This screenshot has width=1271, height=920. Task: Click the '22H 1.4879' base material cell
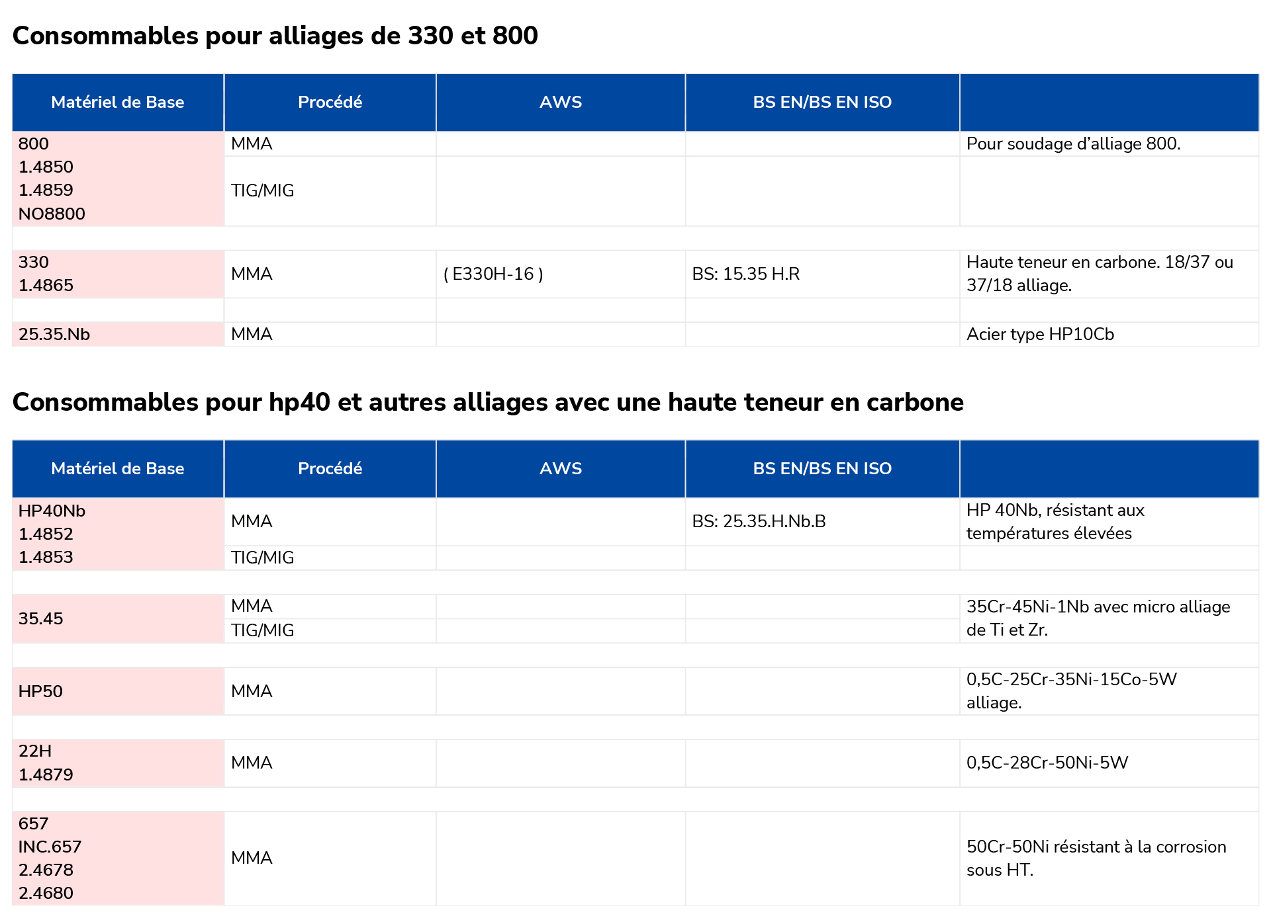coord(118,763)
